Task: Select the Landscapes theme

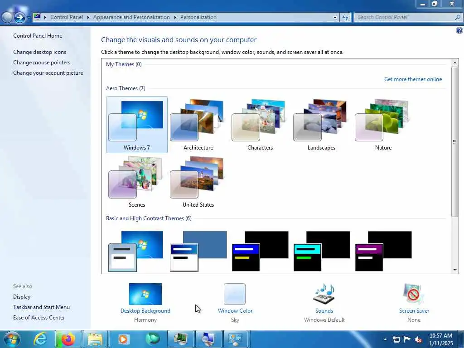Action: [x=321, y=124]
